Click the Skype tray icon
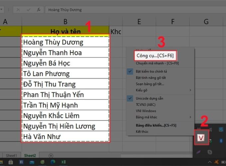Screen dimensions: 226x166 point(210,152)
